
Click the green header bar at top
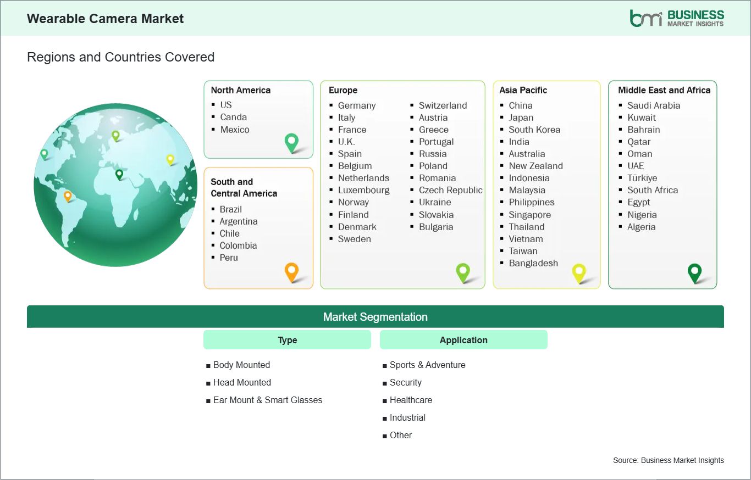[375, 18]
